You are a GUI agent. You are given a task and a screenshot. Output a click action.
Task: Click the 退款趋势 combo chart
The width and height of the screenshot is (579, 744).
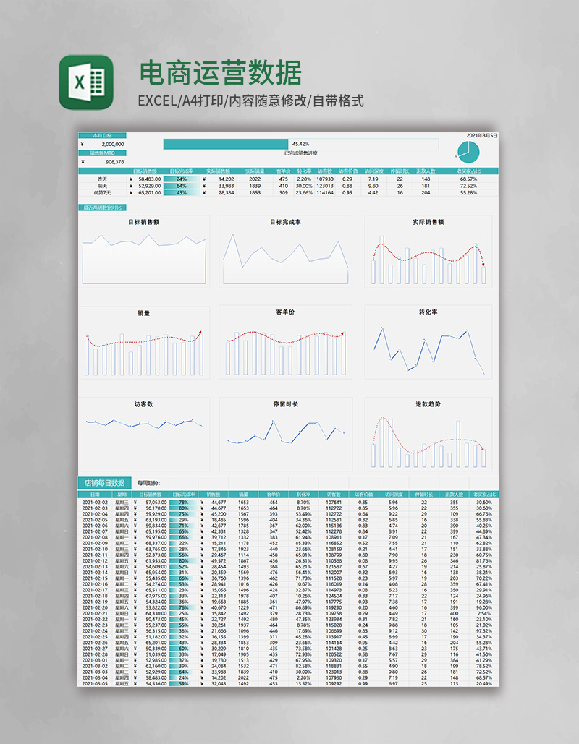(428, 434)
